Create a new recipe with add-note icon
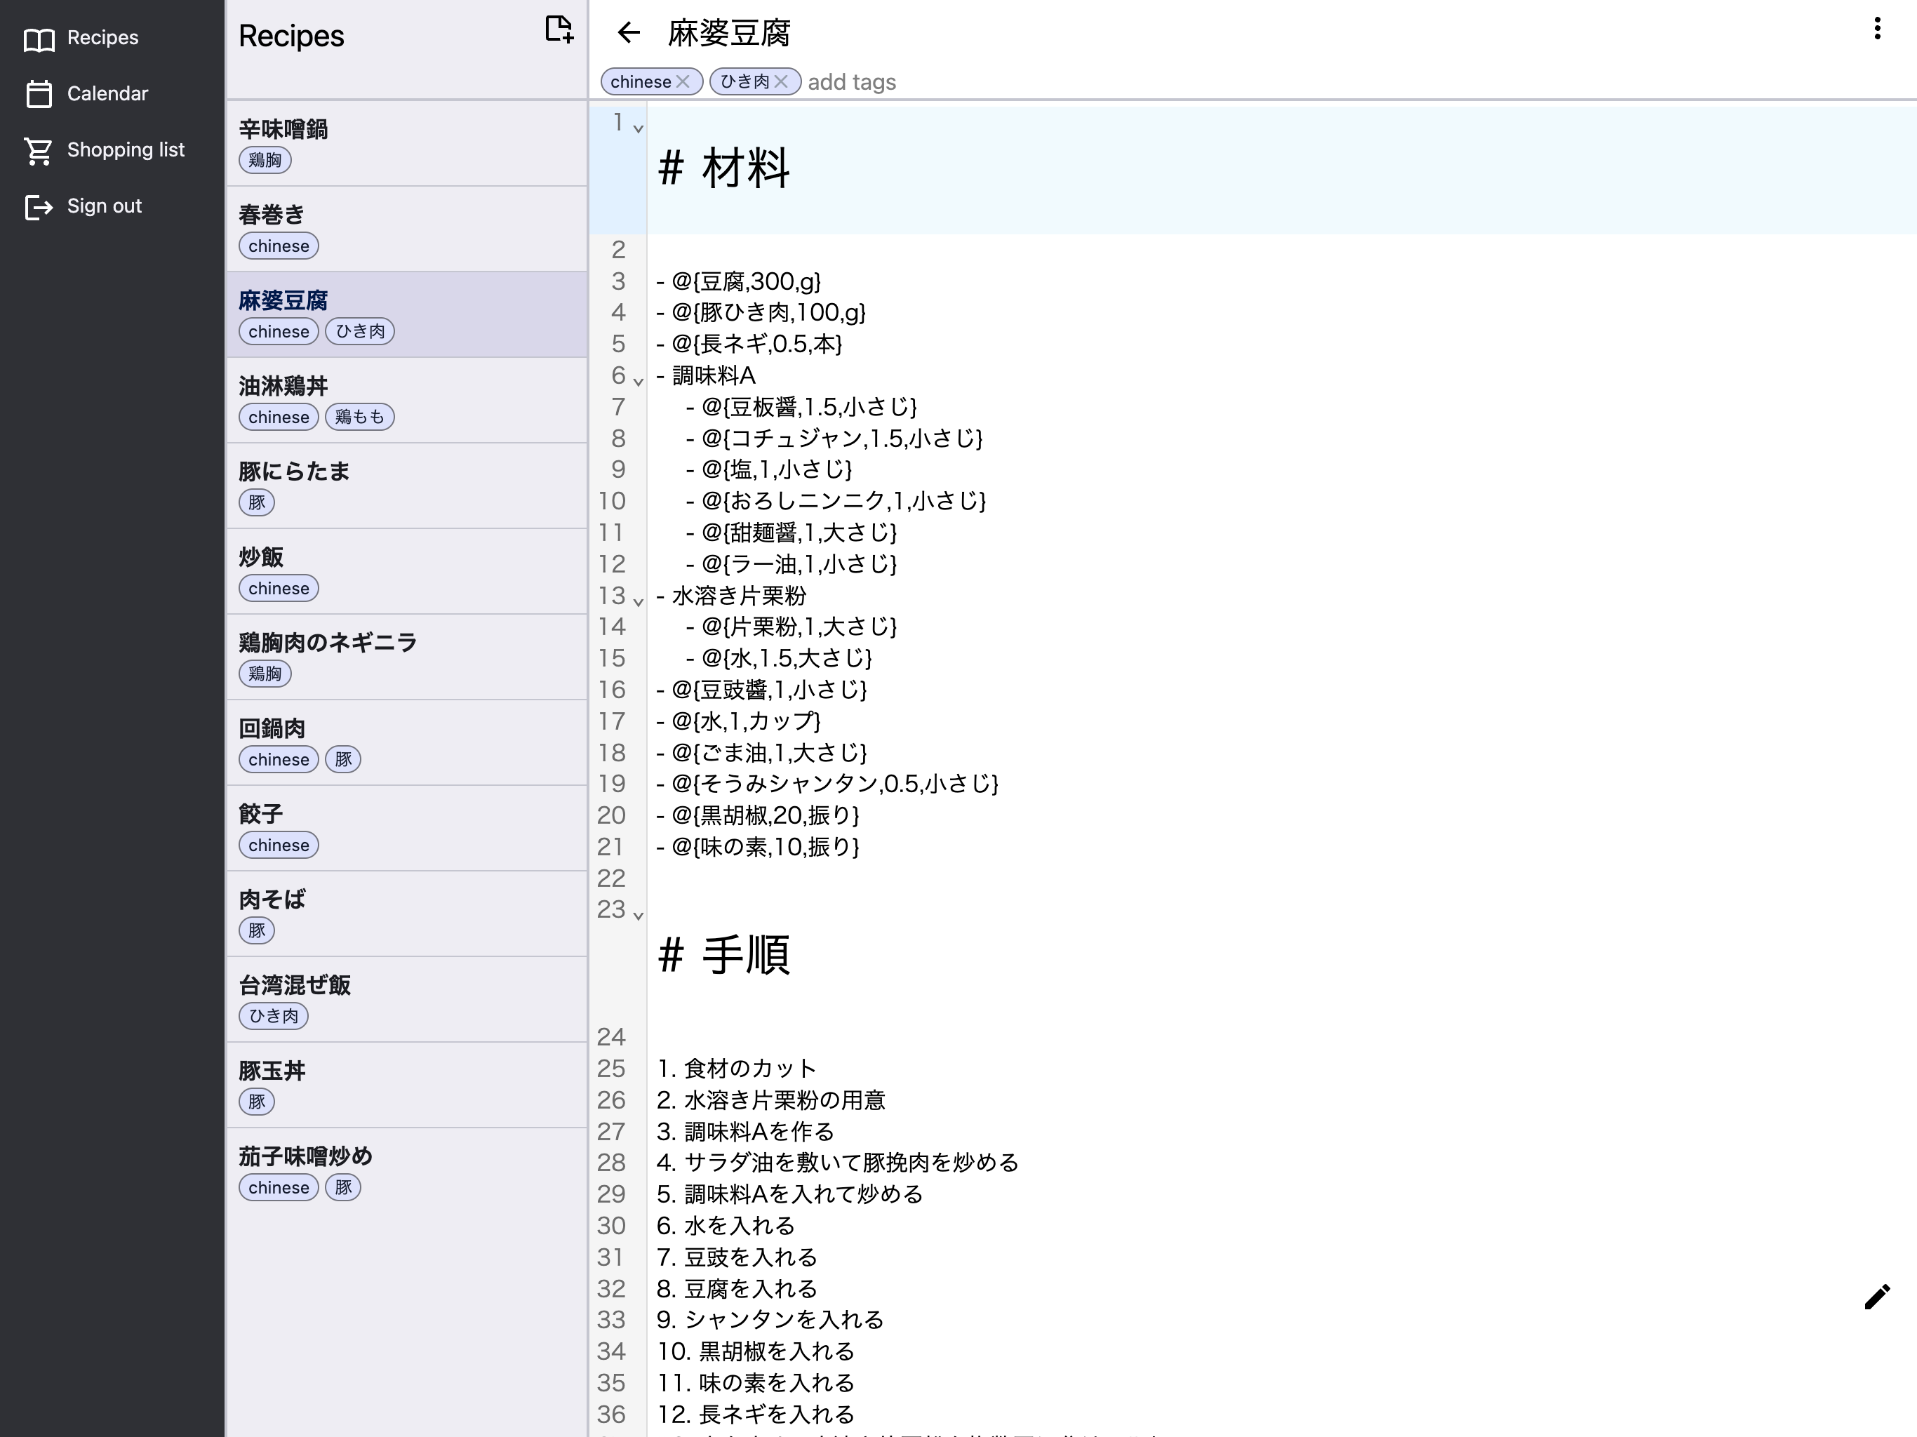 coord(559,29)
